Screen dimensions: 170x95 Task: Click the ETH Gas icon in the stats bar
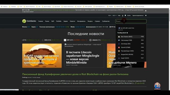click(110, 27)
